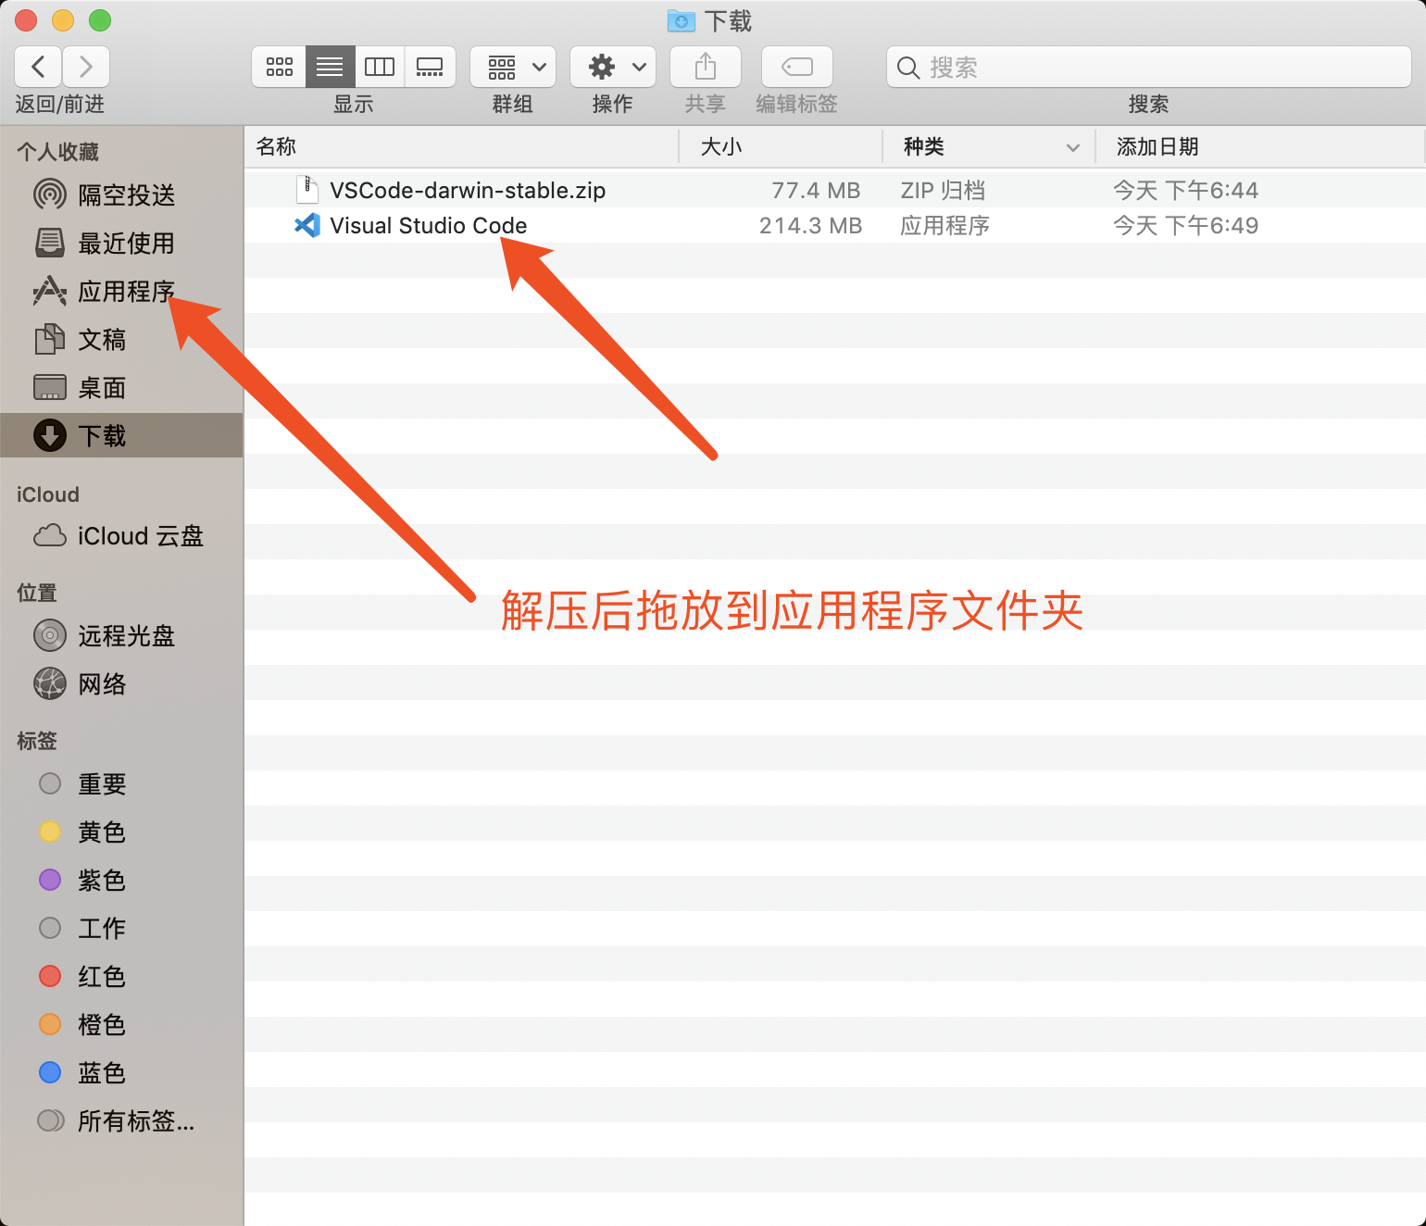The width and height of the screenshot is (1426, 1226).
Task: Click the 个人收藏 section header
Action: [57, 151]
